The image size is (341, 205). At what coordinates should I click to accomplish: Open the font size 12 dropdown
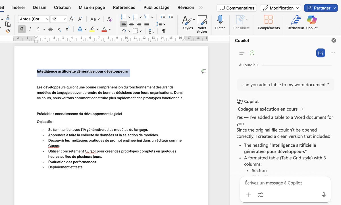click(x=65, y=19)
